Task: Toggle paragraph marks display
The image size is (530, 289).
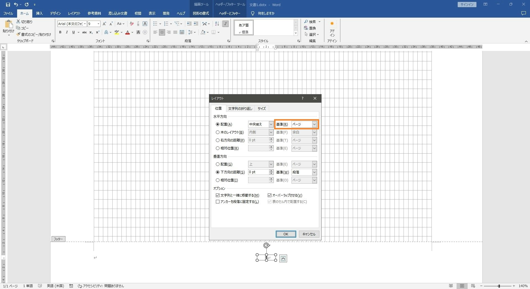Action: point(226,24)
